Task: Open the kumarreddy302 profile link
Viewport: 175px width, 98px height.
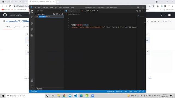Action: pyautogui.click(x=13, y=21)
